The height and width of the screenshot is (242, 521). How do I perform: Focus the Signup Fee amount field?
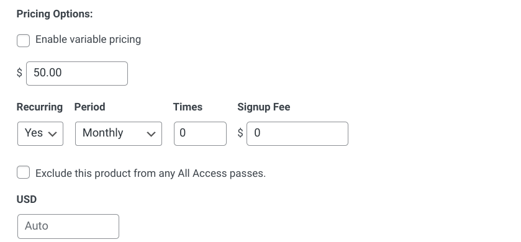pyautogui.click(x=297, y=133)
